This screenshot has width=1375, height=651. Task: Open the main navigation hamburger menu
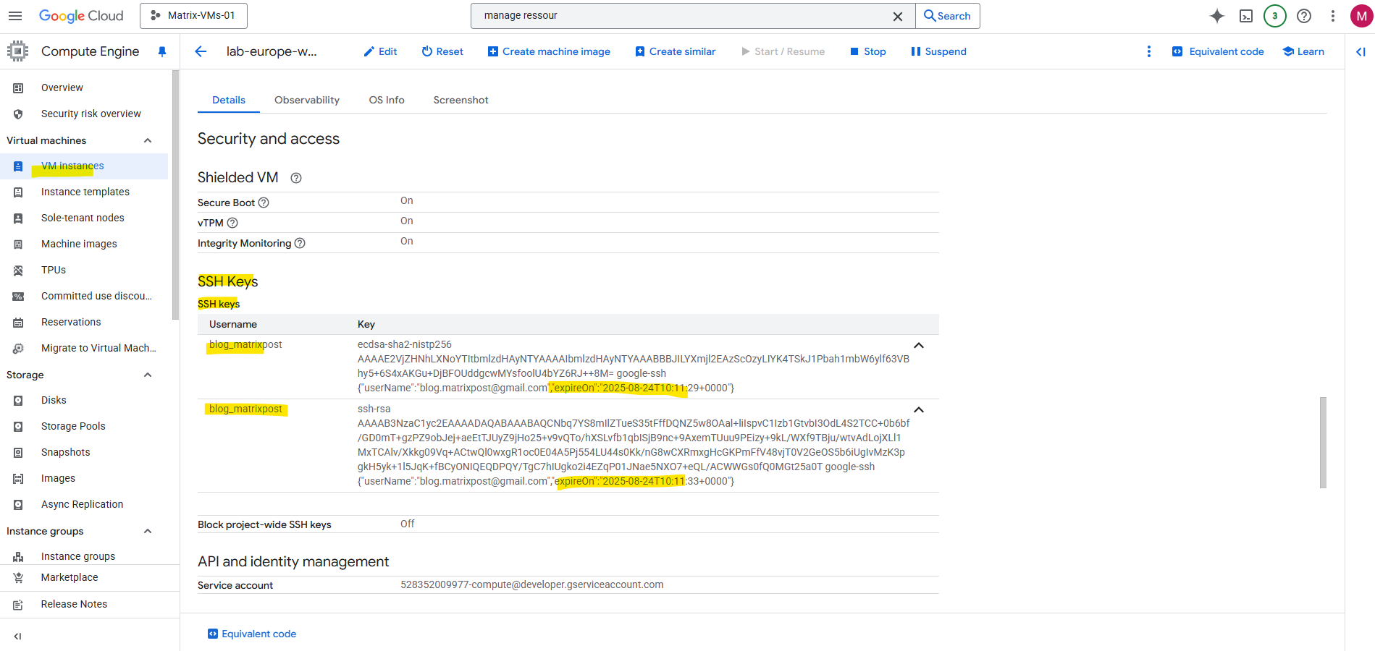(15, 16)
